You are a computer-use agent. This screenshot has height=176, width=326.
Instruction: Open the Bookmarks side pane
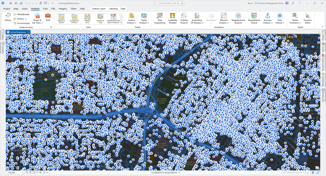click(323, 95)
